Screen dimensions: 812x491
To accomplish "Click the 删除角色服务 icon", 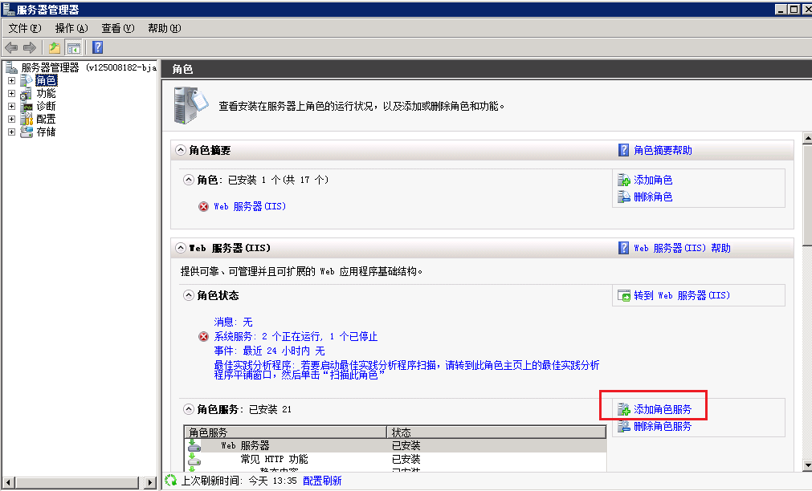I will click(624, 427).
